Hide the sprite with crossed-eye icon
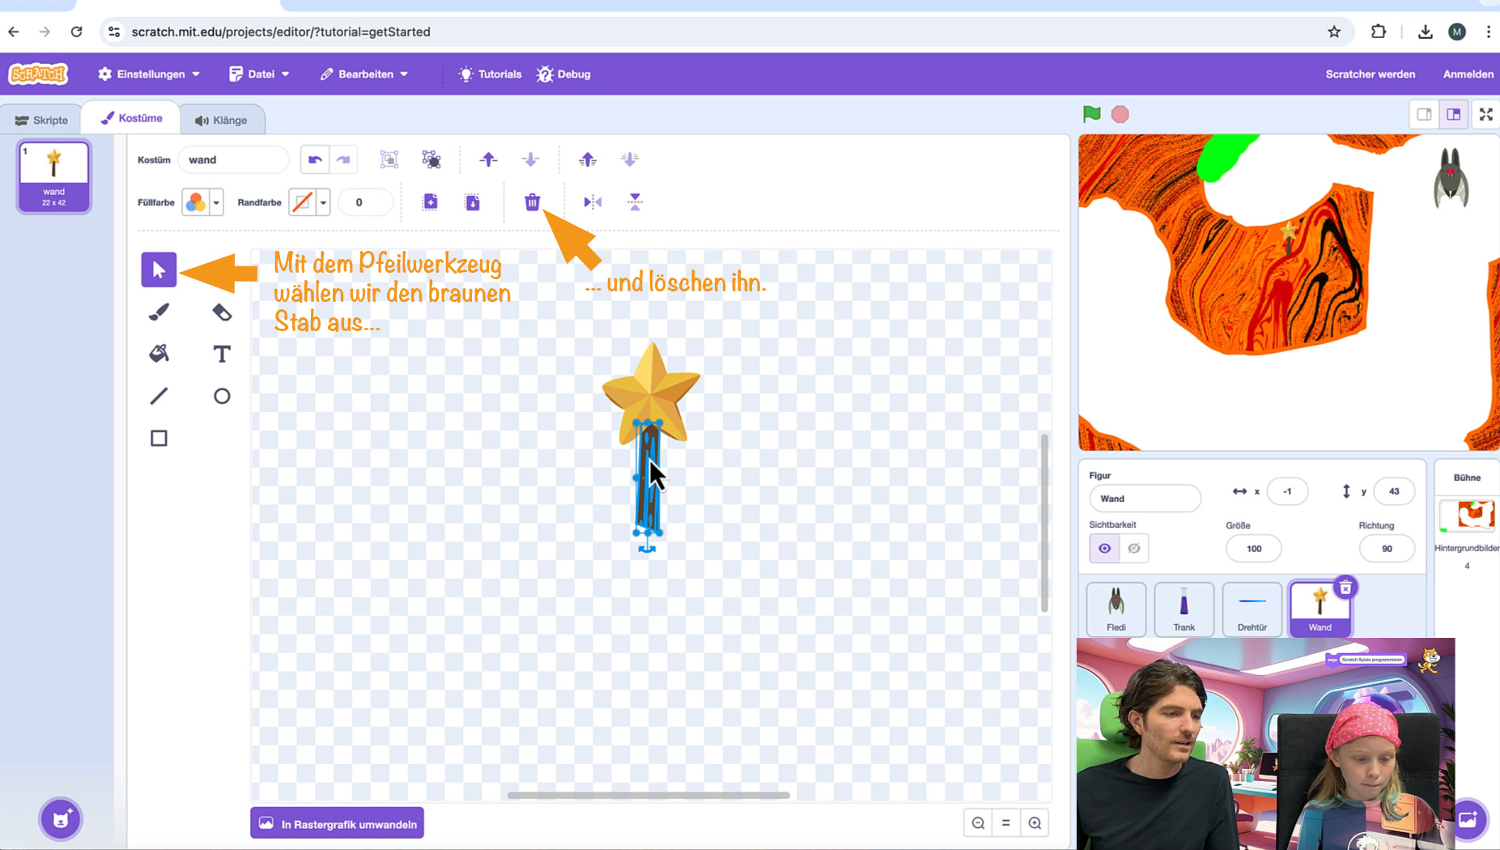The width and height of the screenshot is (1500, 850). (x=1134, y=548)
